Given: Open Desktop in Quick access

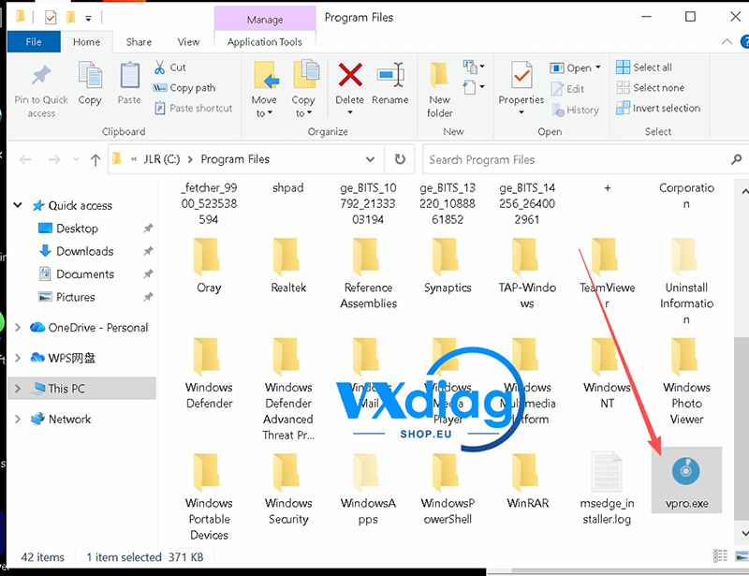Looking at the screenshot, I should pos(77,229).
